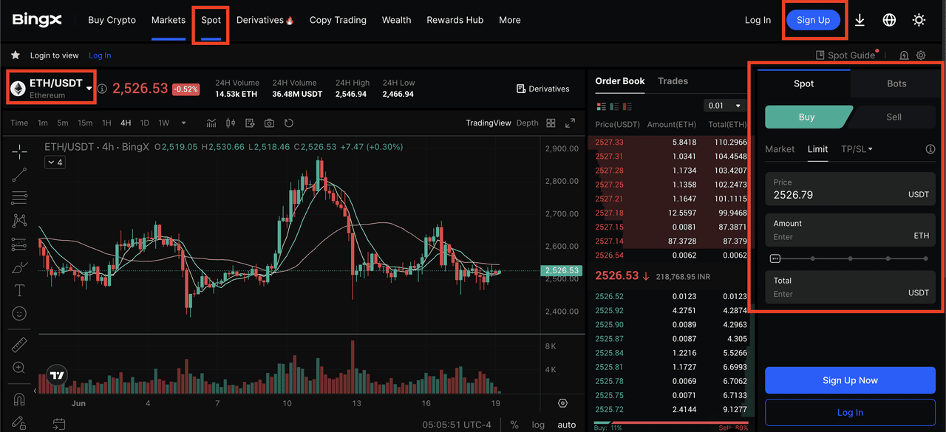Select the zoom in tool
Viewport: 946px width, 432px height.
[x=20, y=368]
